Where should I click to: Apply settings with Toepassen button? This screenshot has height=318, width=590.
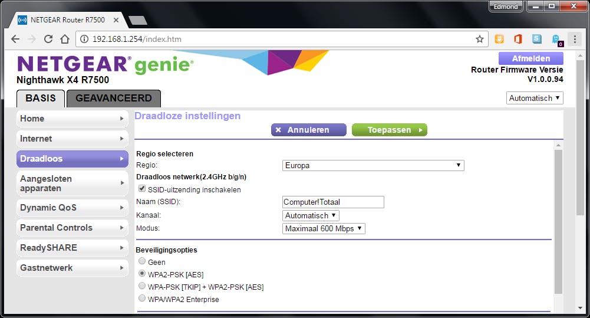390,130
